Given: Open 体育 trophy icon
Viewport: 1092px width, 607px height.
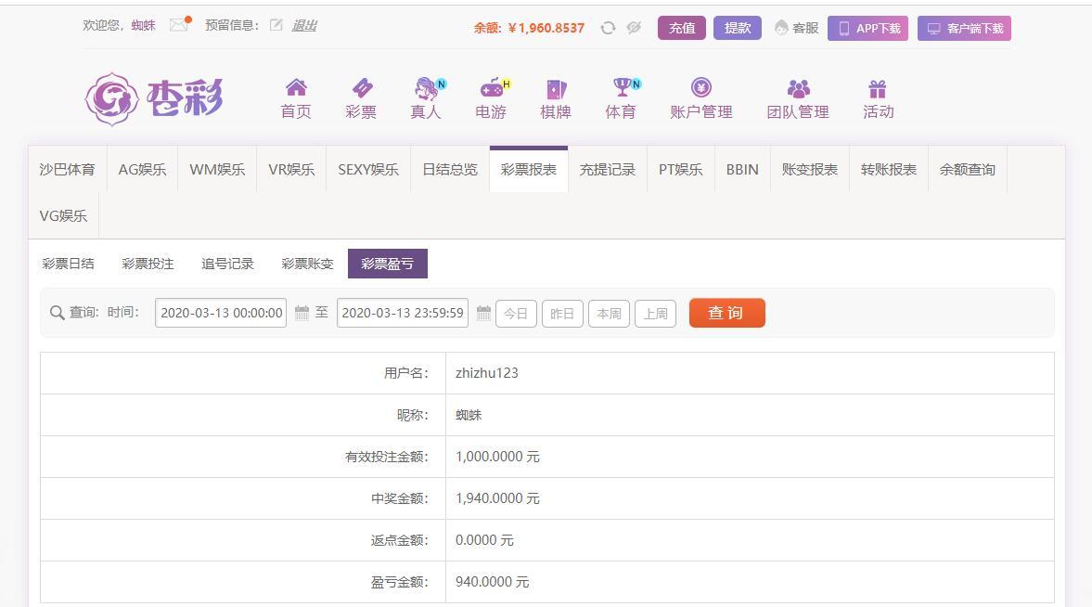Looking at the screenshot, I should (x=622, y=88).
